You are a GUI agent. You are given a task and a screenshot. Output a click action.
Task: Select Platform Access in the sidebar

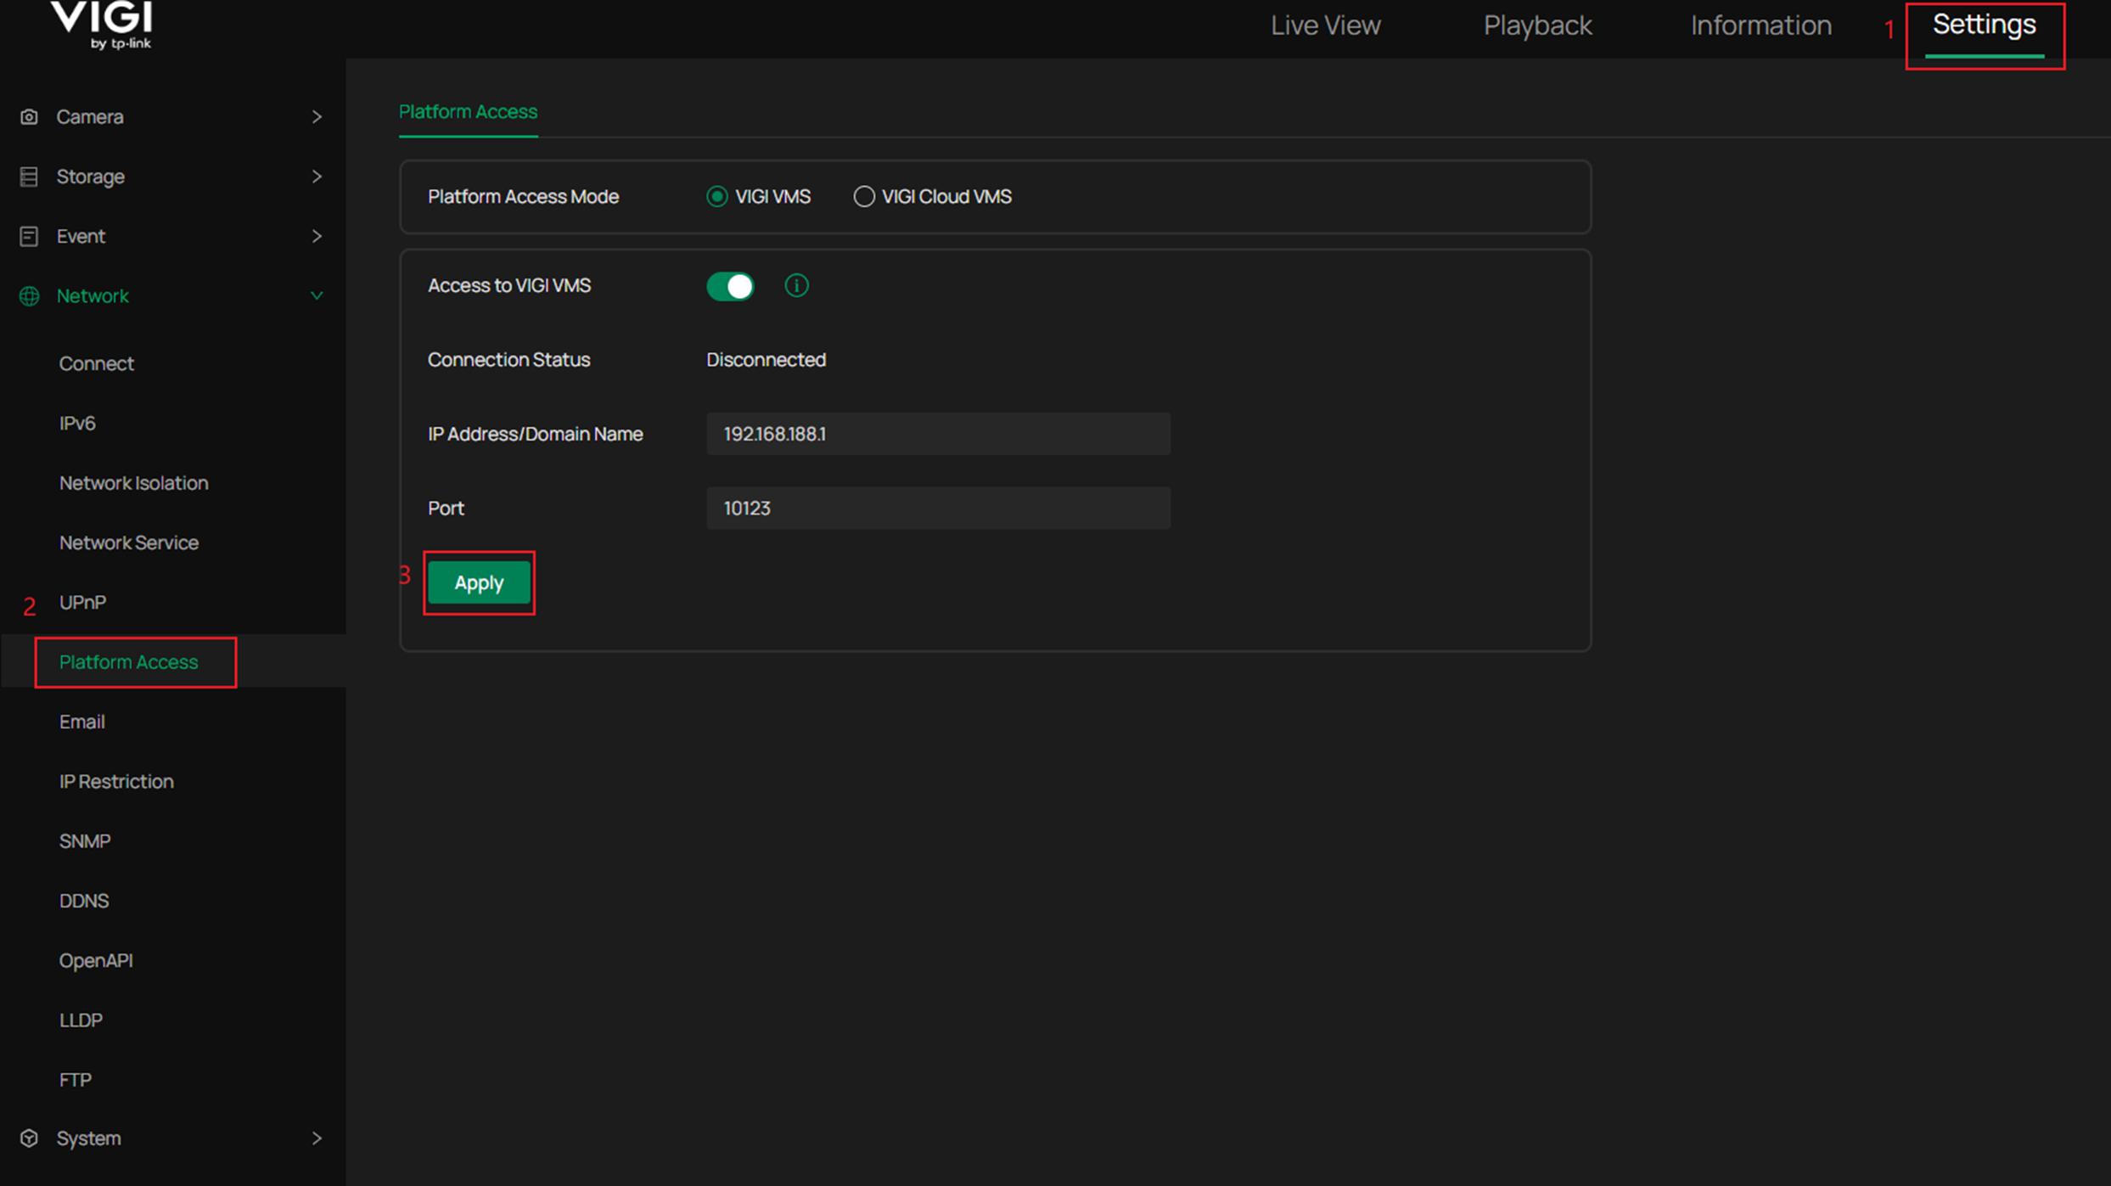pyautogui.click(x=129, y=662)
